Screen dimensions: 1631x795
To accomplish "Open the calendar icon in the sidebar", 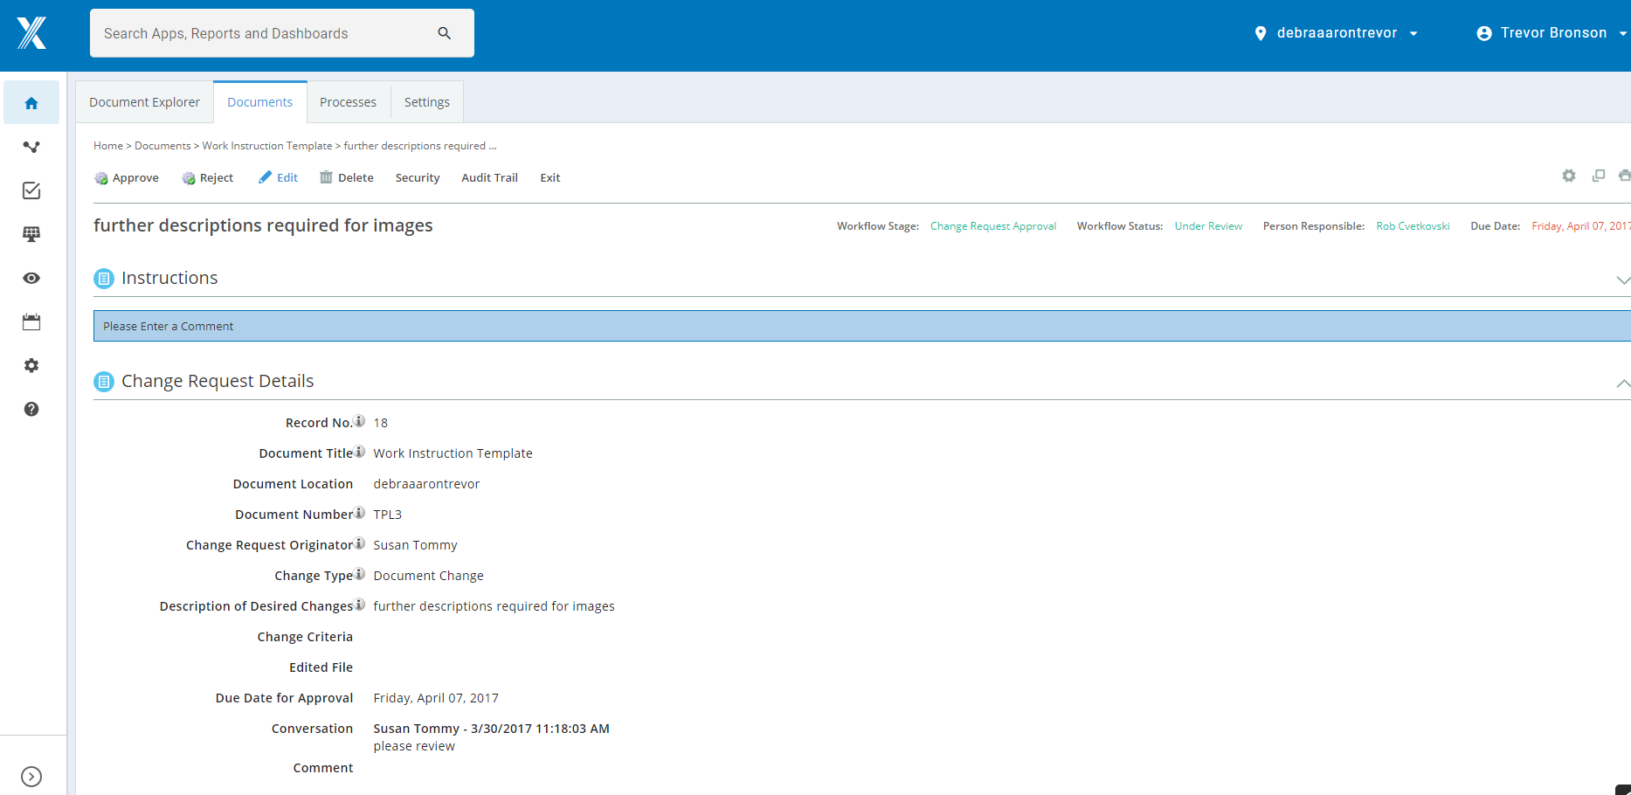I will pyautogui.click(x=31, y=321).
